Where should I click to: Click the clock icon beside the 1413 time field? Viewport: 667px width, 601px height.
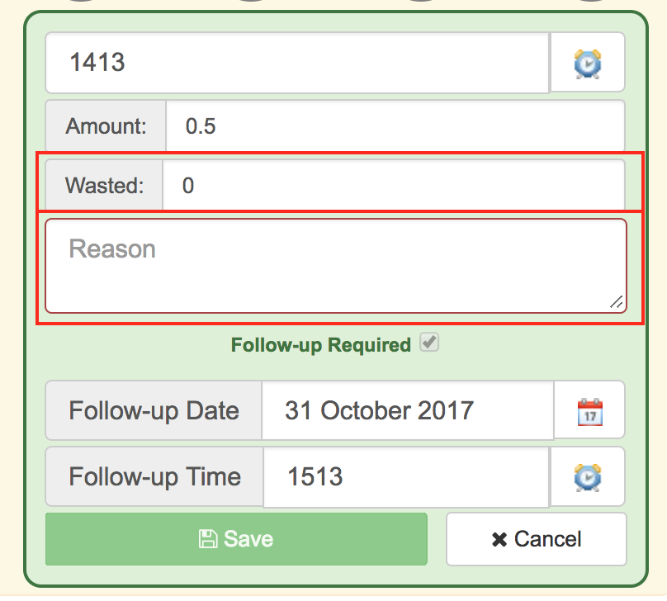587,63
